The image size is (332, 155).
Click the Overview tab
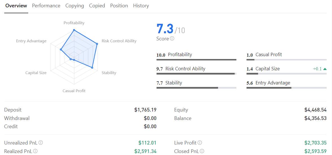click(16, 6)
